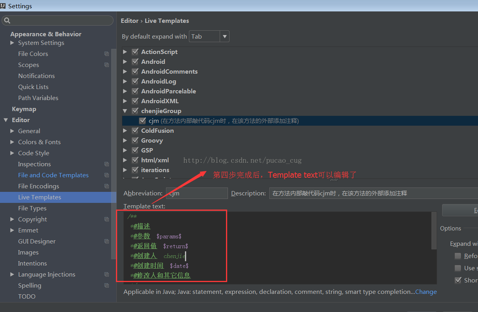Click the icon beside Inspections entry
The height and width of the screenshot is (312, 478).
click(x=106, y=164)
